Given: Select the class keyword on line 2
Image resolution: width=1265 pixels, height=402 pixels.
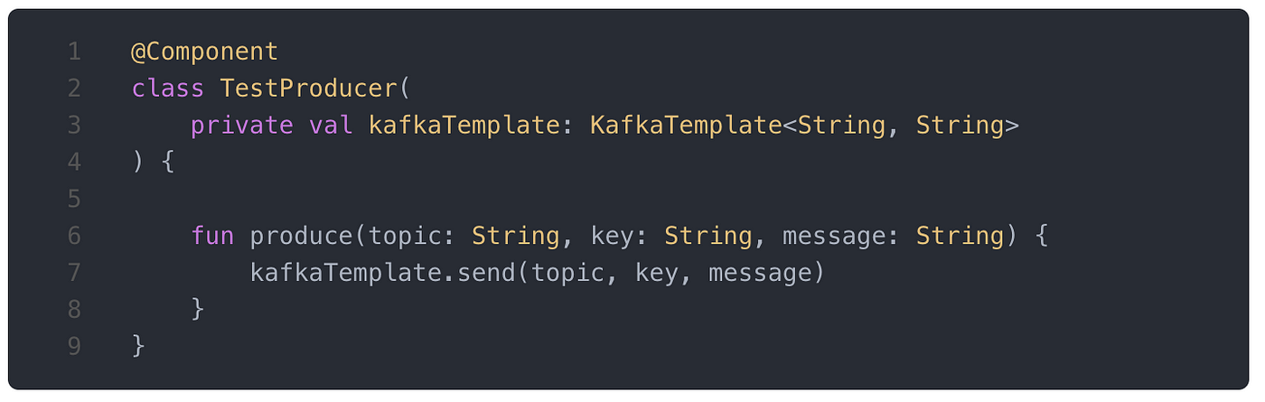Looking at the screenshot, I should [x=168, y=89].
